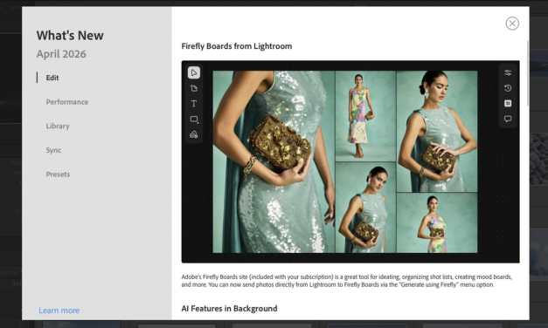Close the What's New dialog

(512, 24)
